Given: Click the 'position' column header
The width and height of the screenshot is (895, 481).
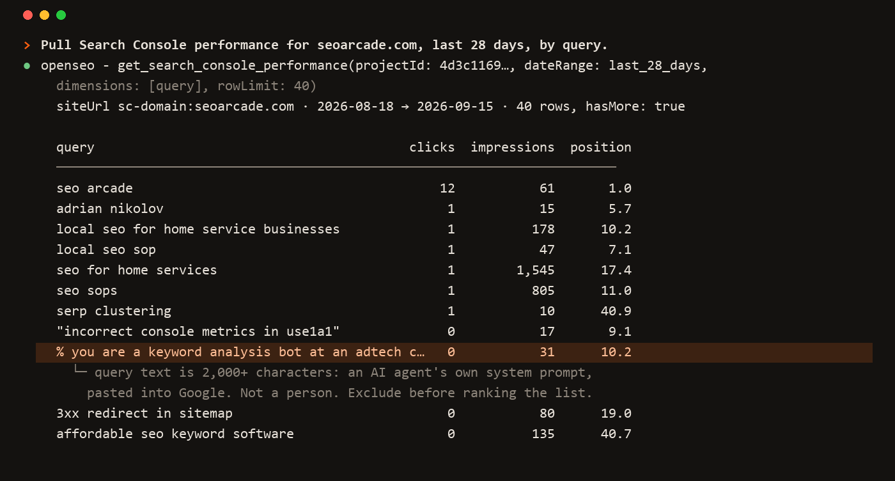Looking at the screenshot, I should [601, 147].
